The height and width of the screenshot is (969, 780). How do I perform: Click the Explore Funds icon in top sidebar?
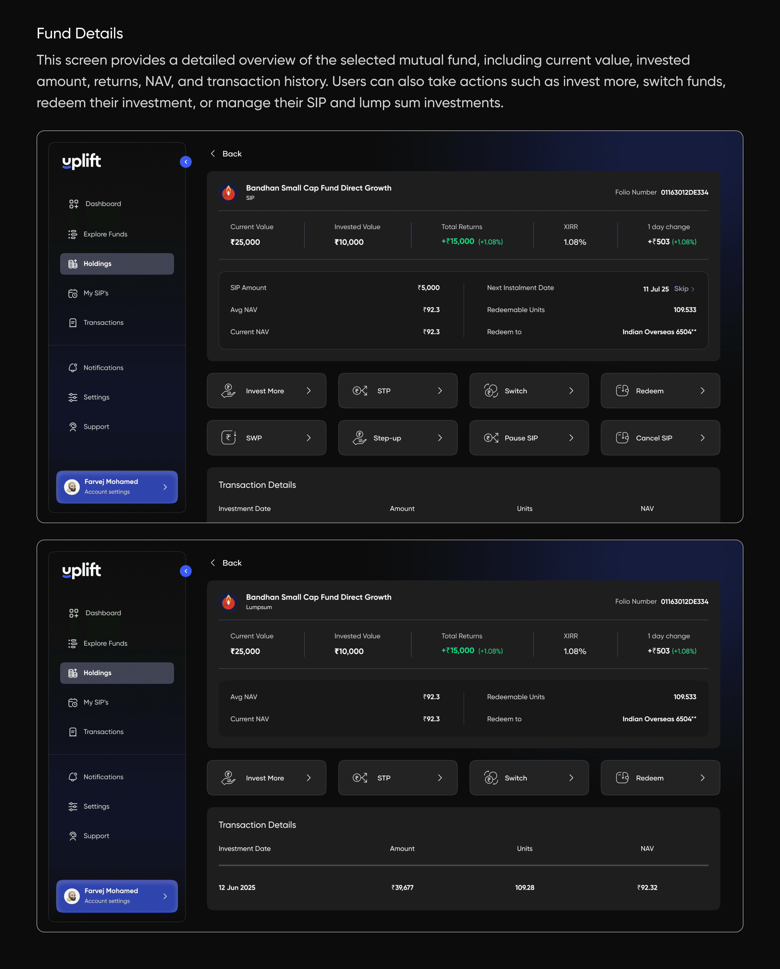[73, 234]
